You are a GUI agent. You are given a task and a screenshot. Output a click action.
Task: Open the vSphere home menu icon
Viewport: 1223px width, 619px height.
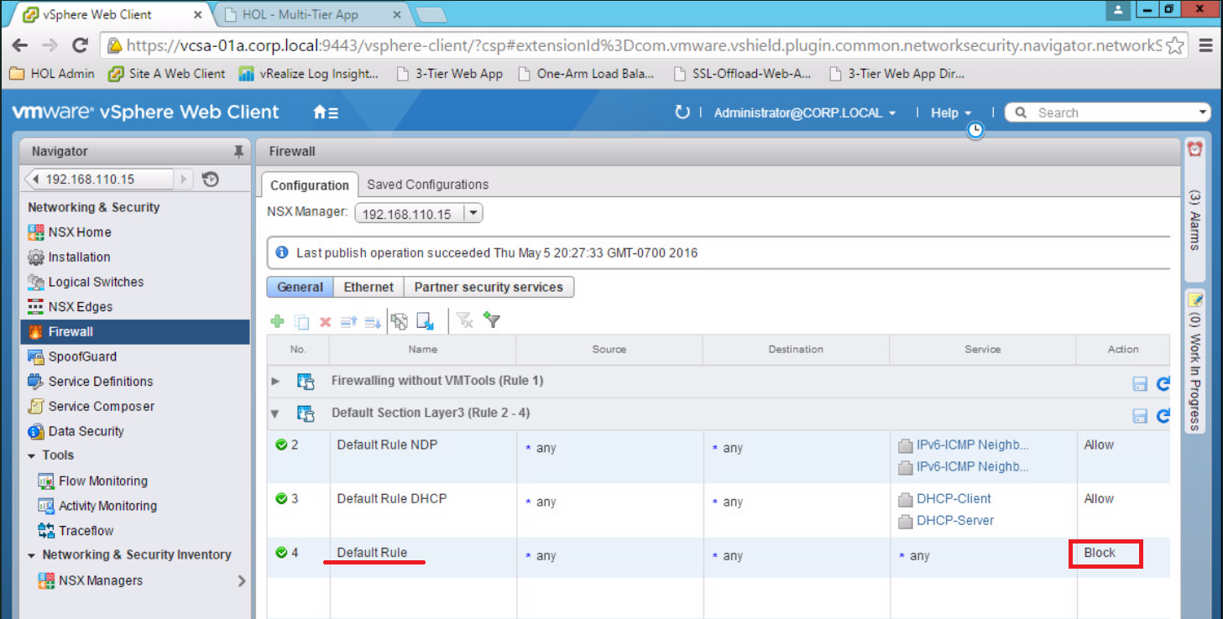coord(325,112)
